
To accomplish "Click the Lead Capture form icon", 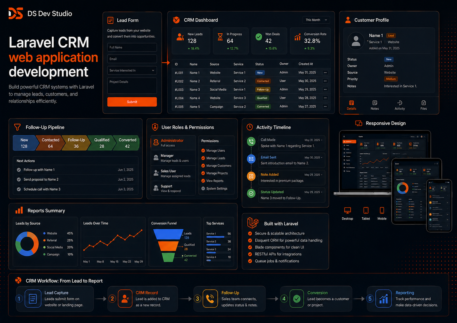I will 33,299.
